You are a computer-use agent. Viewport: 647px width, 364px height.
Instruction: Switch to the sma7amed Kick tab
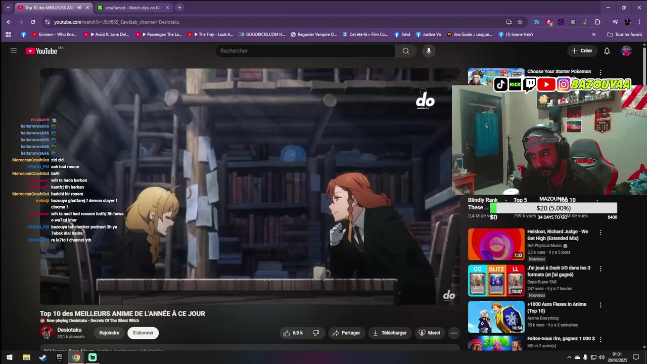(x=132, y=8)
